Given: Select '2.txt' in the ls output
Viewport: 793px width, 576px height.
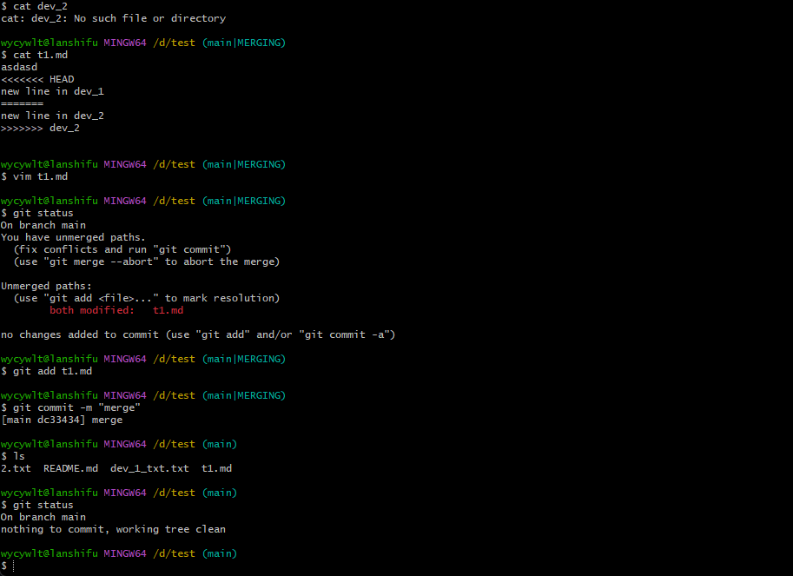Looking at the screenshot, I should coord(16,468).
